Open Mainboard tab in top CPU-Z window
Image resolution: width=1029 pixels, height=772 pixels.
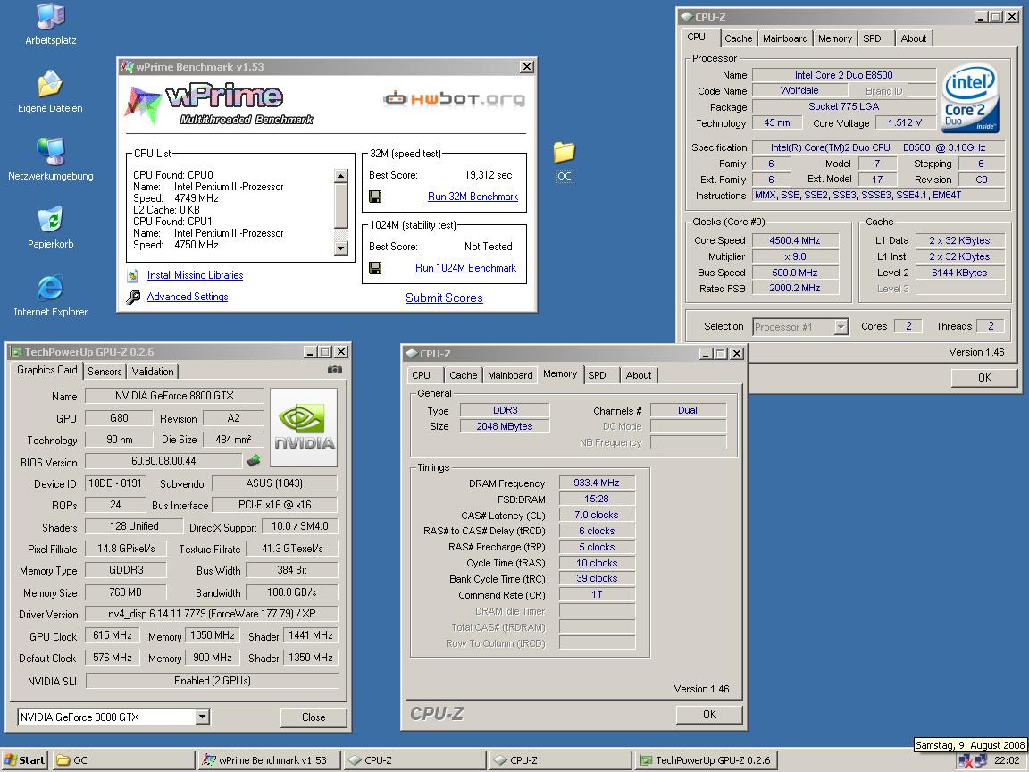point(785,38)
